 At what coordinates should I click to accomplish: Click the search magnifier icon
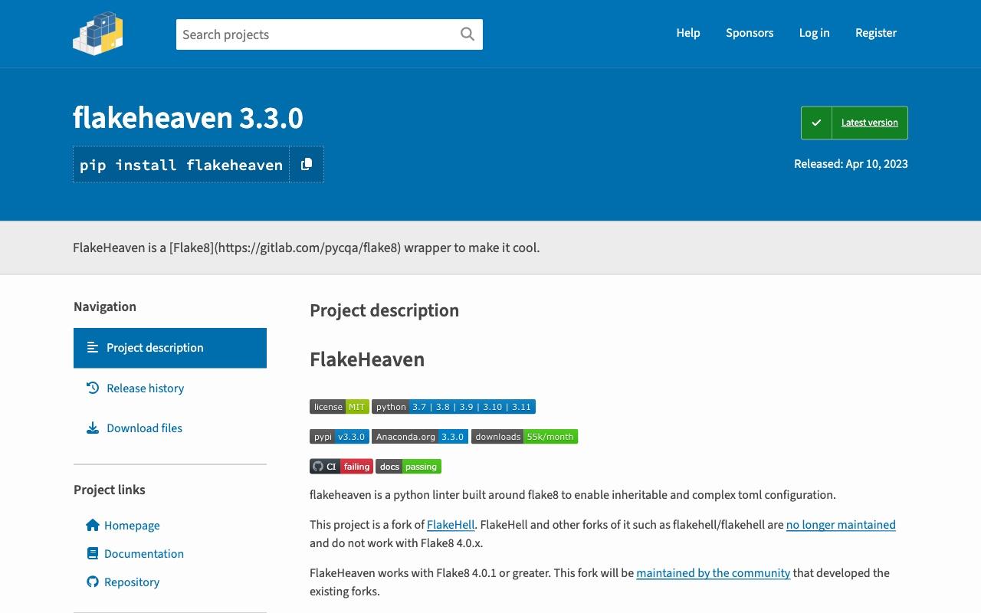coord(467,34)
